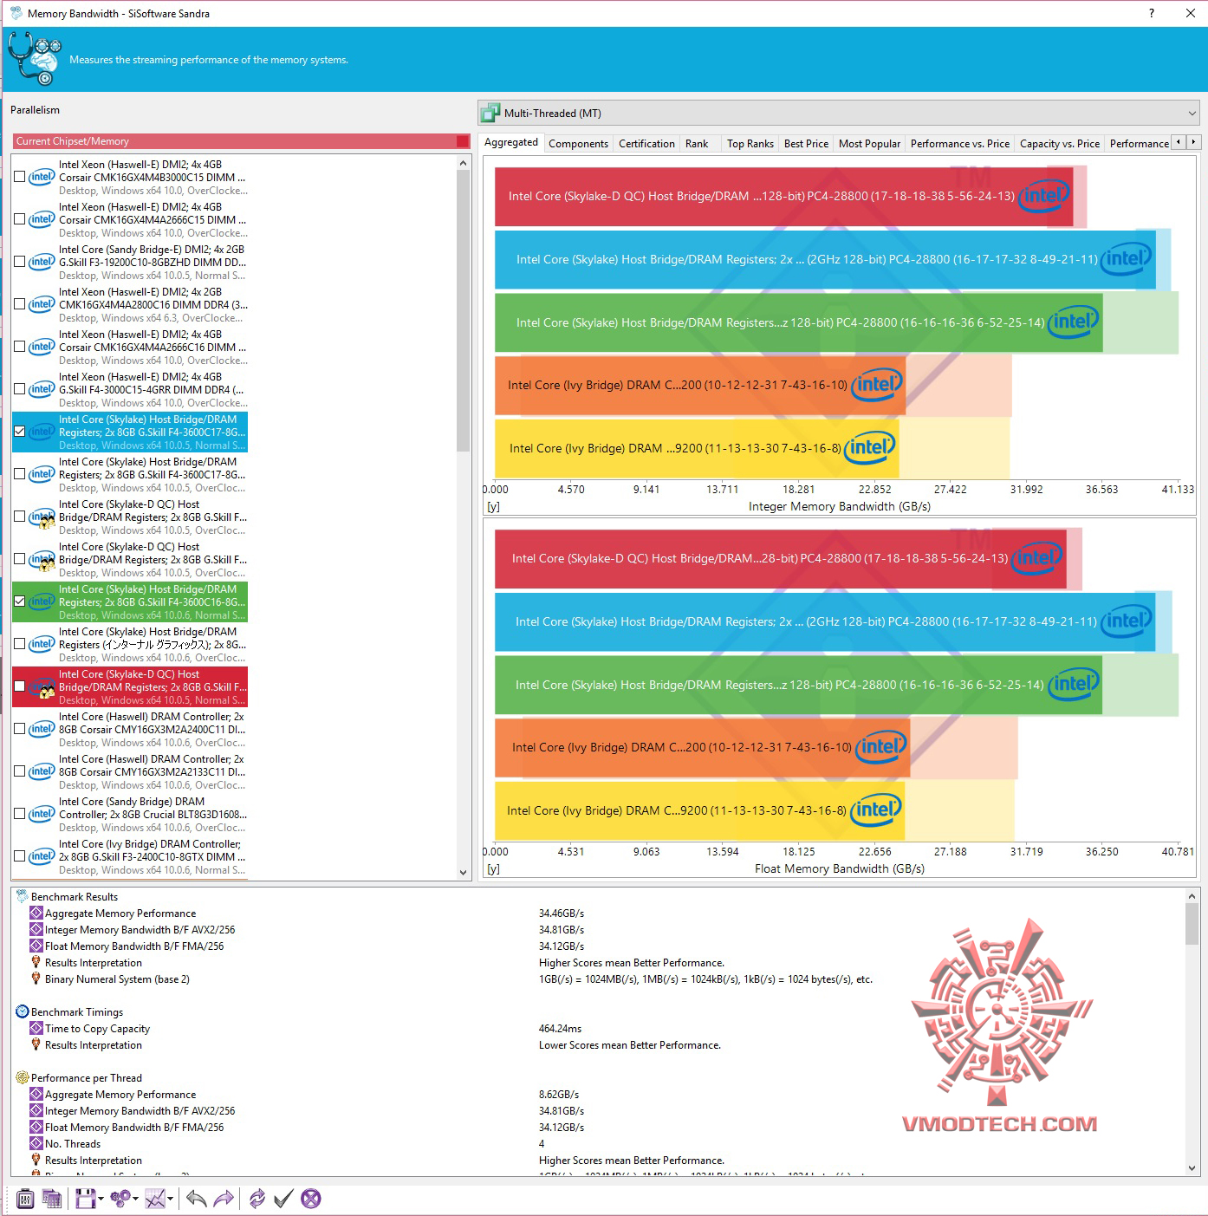Click the back arrow toolbar icon
This screenshot has height=1216, width=1208.
(197, 1199)
